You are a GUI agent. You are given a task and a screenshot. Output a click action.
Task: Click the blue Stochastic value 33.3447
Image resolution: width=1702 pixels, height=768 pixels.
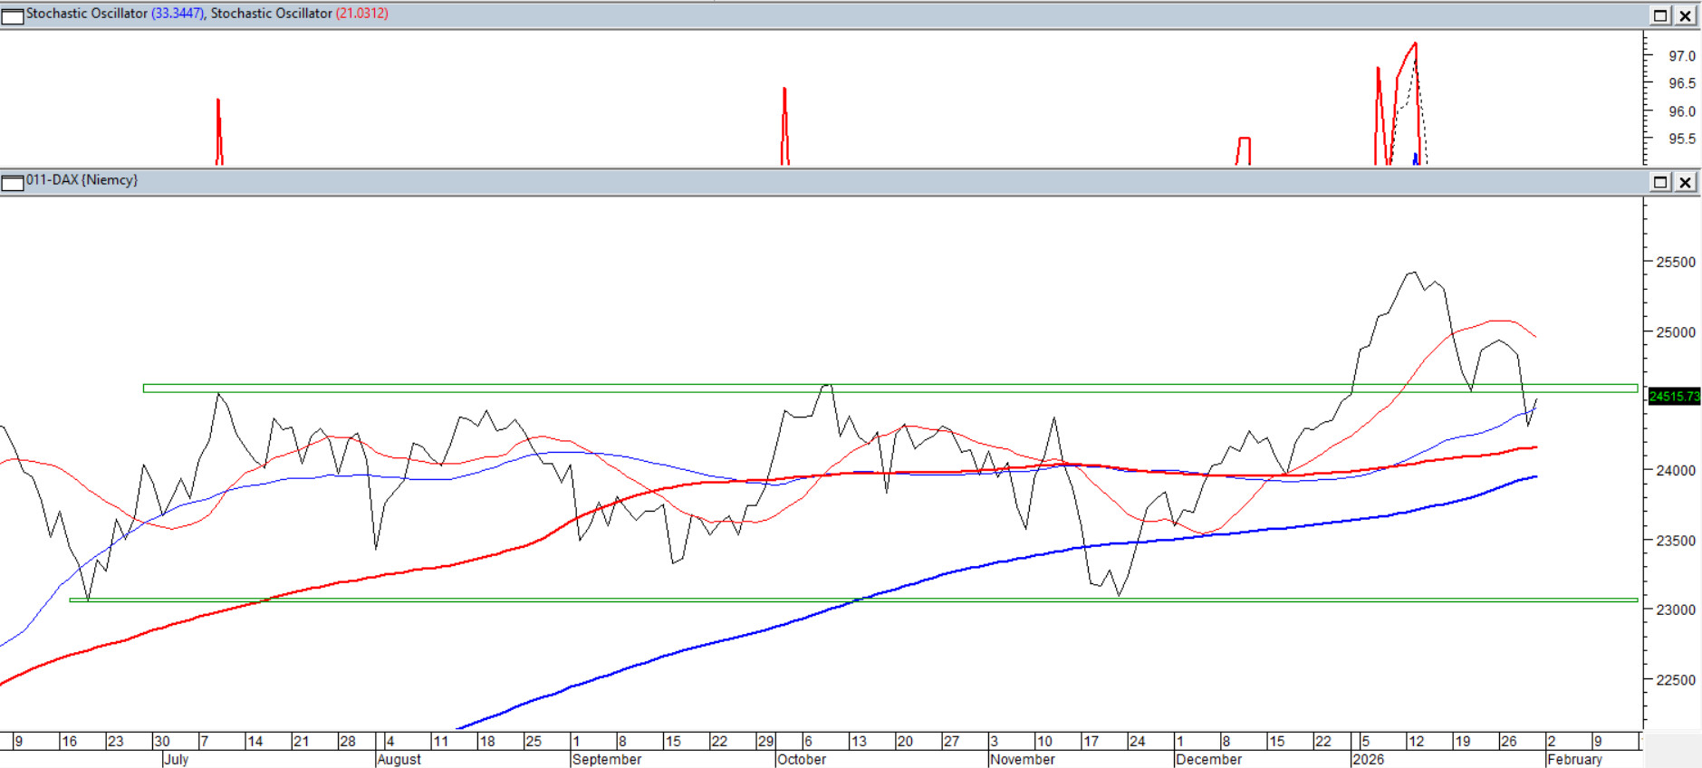[x=178, y=14]
